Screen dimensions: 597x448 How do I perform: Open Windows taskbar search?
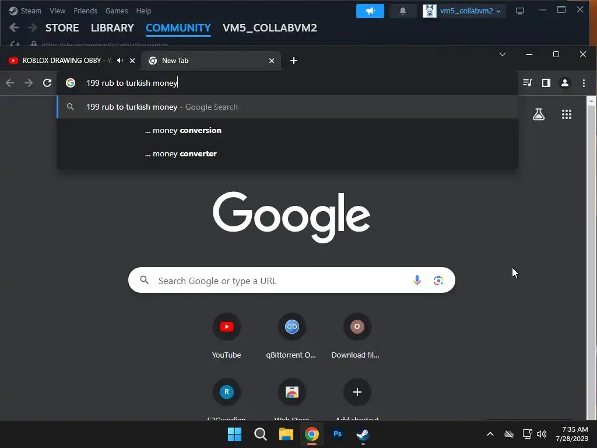(261, 434)
